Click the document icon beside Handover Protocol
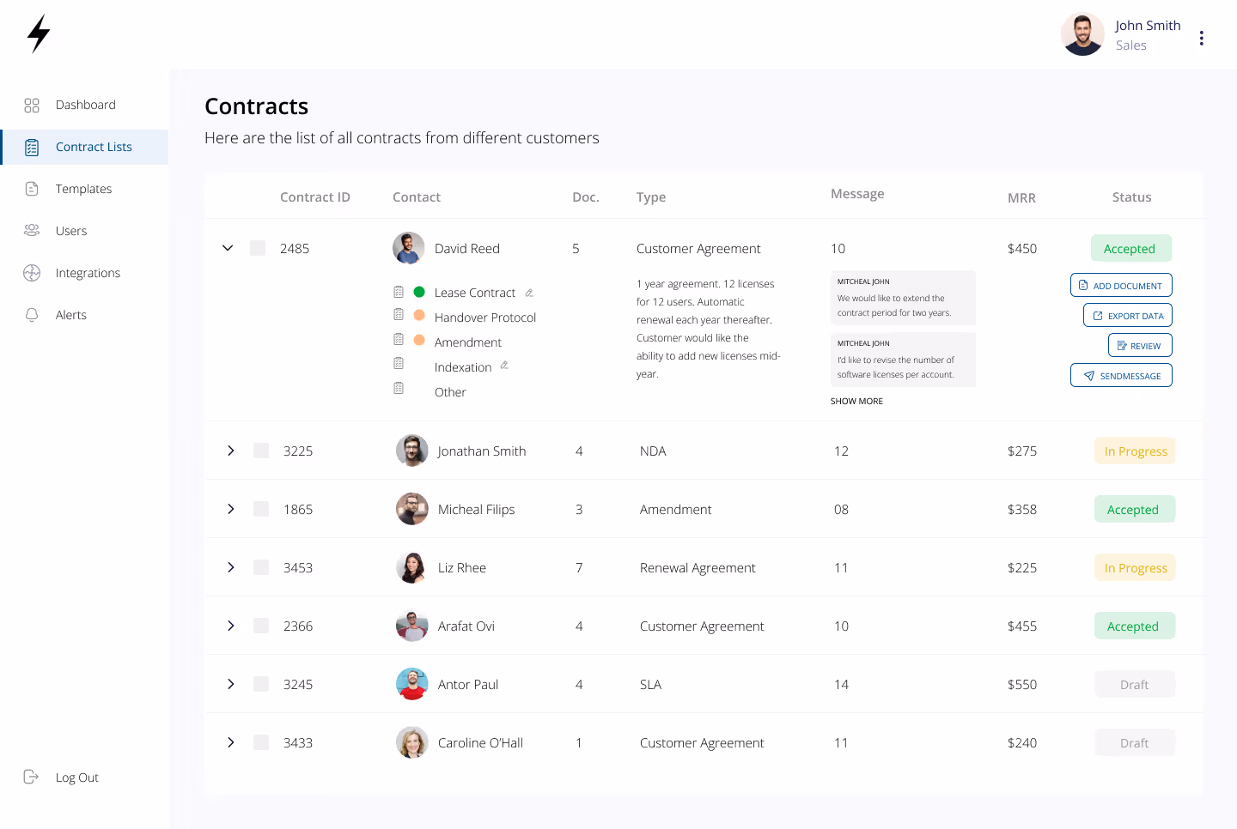The image size is (1237, 829). click(399, 314)
